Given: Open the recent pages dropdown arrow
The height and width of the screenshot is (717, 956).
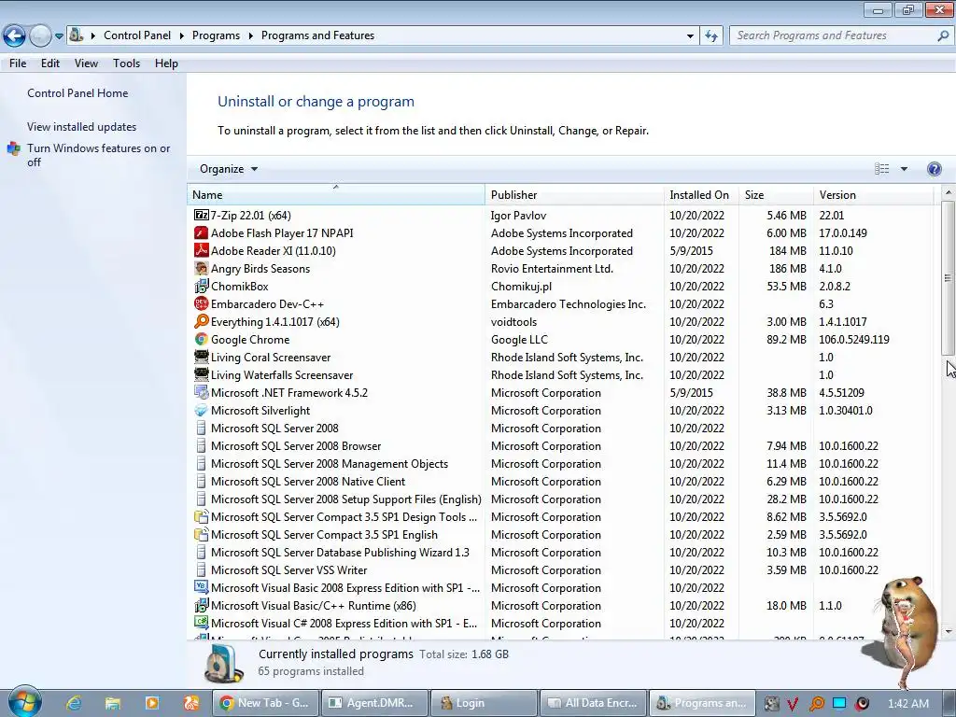Looking at the screenshot, I should coord(59,36).
